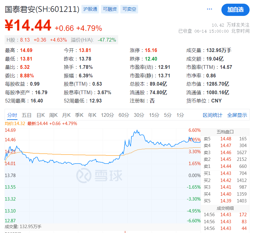
Task: Open 区间统计 range statistics
Action: point(213,115)
